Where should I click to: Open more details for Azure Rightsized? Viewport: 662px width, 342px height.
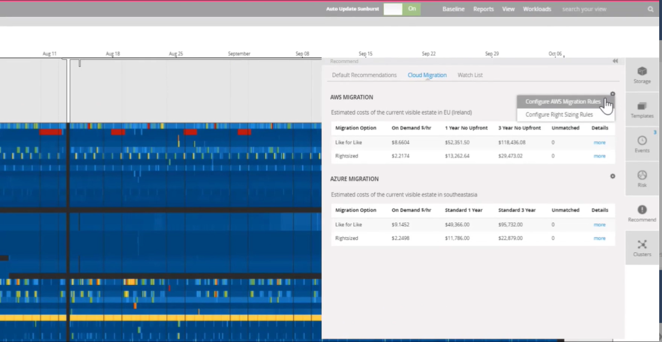pyautogui.click(x=600, y=238)
